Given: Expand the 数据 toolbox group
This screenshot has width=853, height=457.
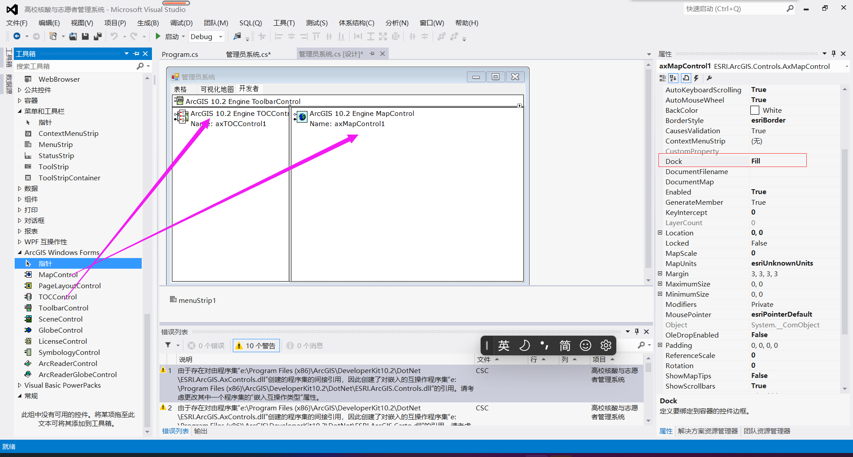Looking at the screenshot, I should (20, 189).
